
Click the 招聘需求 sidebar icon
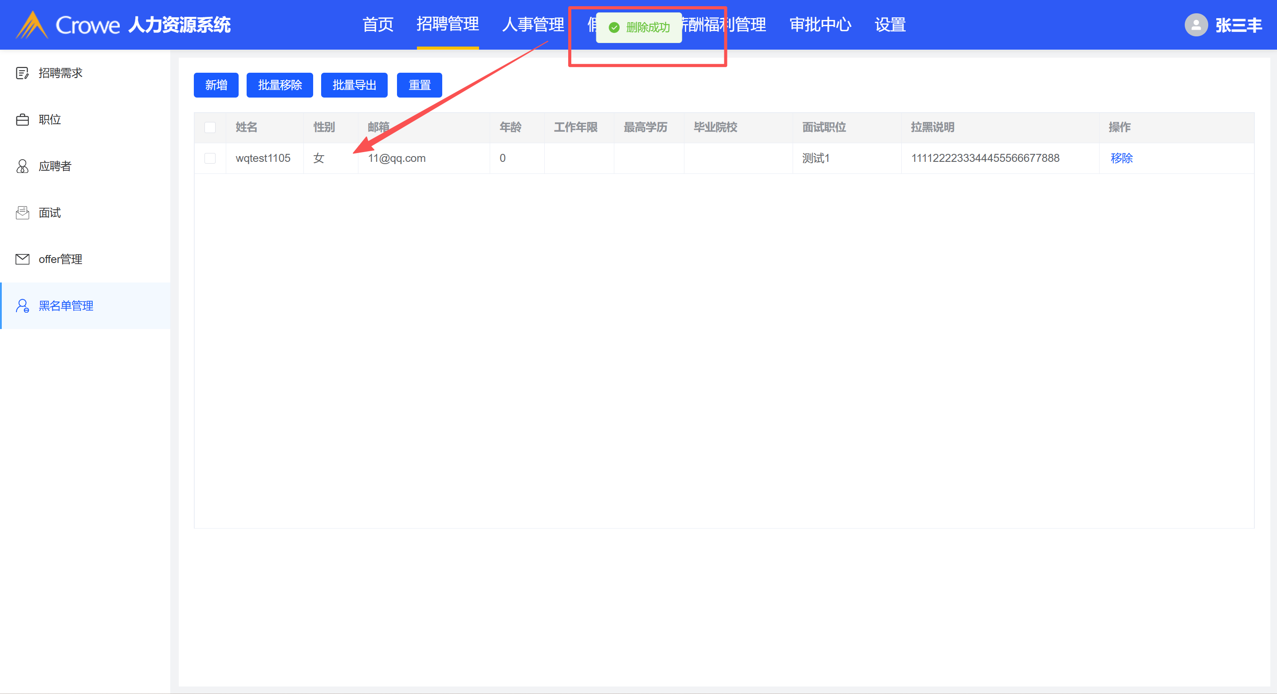[x=22, y=73]
